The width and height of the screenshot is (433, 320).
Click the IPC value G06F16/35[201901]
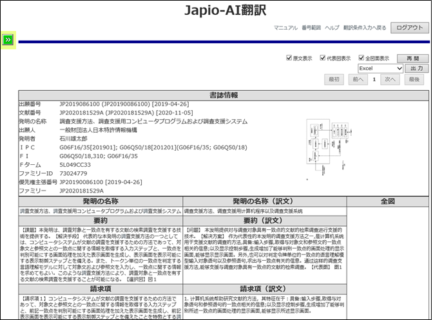pyautogui.click(x=88, y=147)
